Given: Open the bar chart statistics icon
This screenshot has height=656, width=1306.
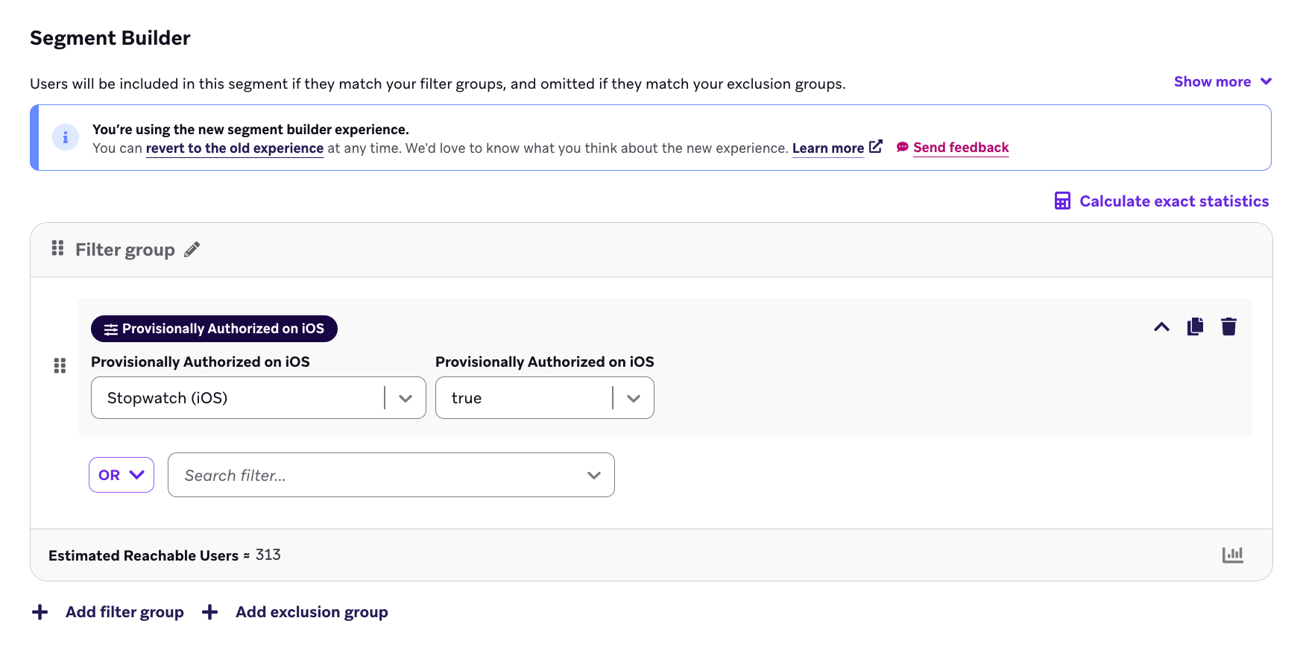Looking at the screenshot, I should [1233, 555].
